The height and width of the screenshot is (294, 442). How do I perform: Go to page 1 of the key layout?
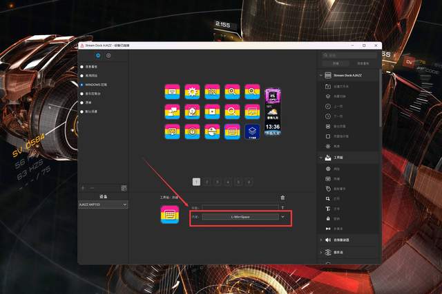(196, 182)
